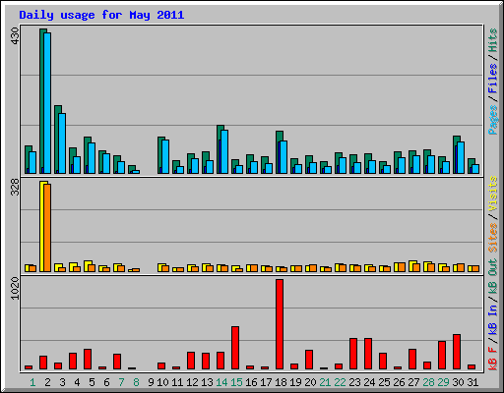
Task: Click day number 11 on the x-axis
Action: (x=177, y=382)
